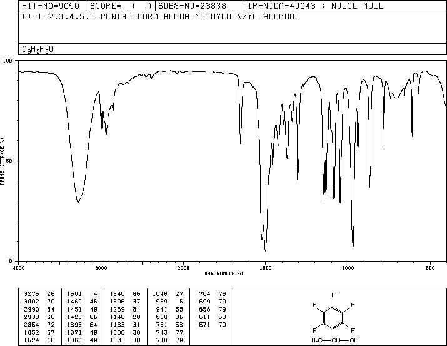Click the 3000 wavenumber axis label
447x346 pixels.
tap(101, 268)
